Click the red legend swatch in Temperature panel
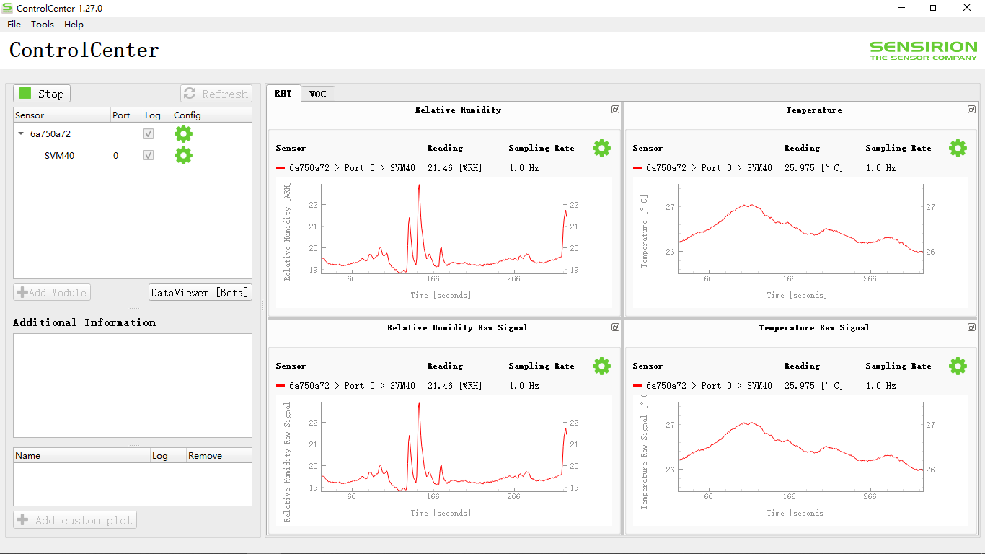The width and height of the screenshot is (985, 554). click(637, 168)
